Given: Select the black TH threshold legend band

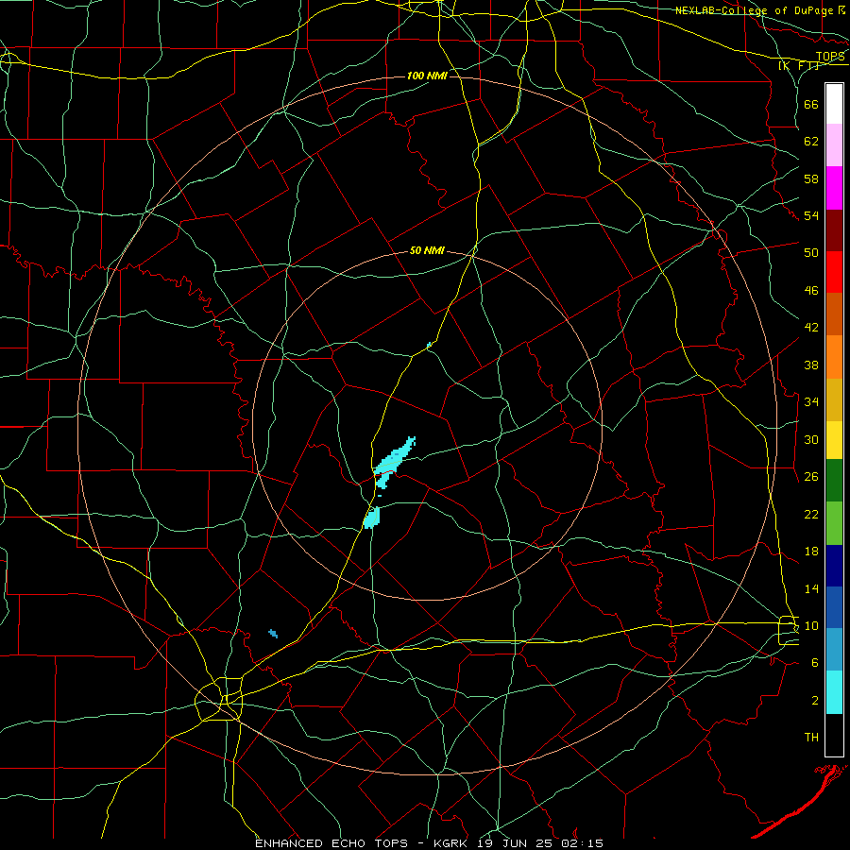Looking at the screenshot, I should pos(834,735).
